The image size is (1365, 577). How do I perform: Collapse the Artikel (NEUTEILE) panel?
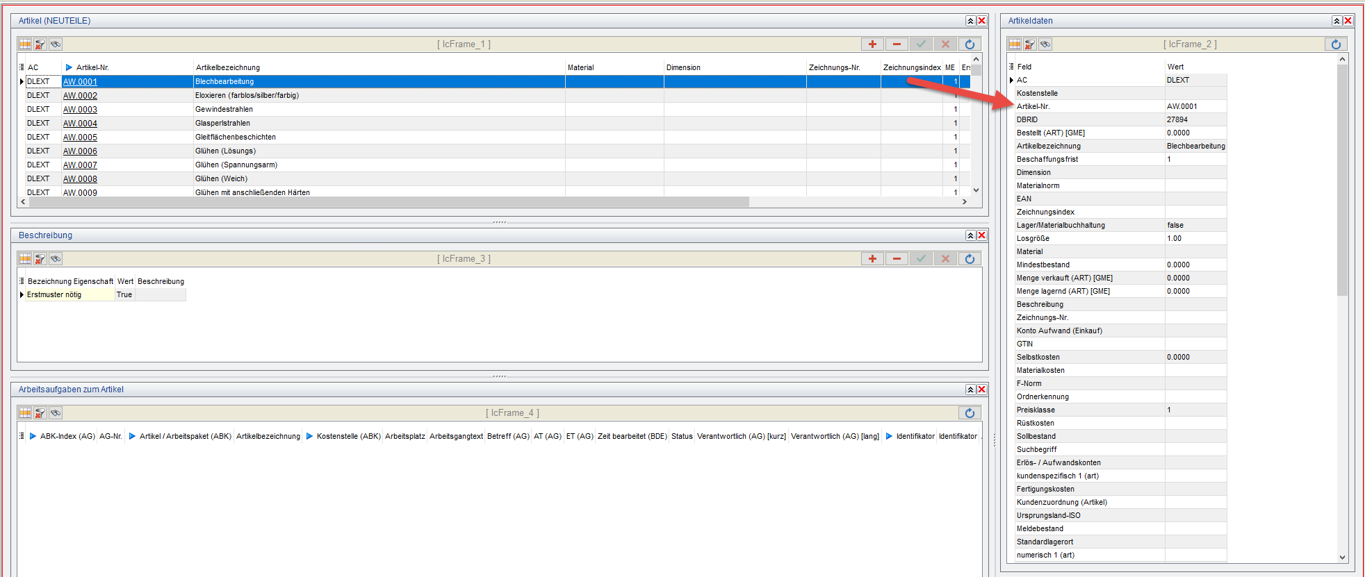point(970,21)
